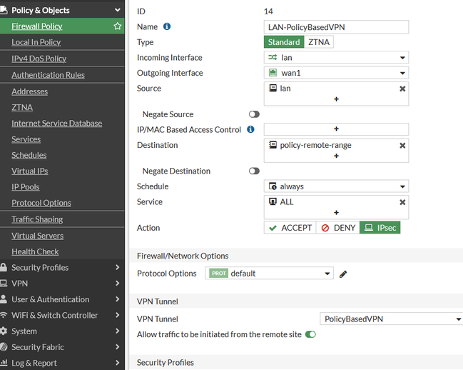The height and width of the screenshot is (370, 463).
Task: Disable allow traffic initiated from remote site
Action: [310, 334]
